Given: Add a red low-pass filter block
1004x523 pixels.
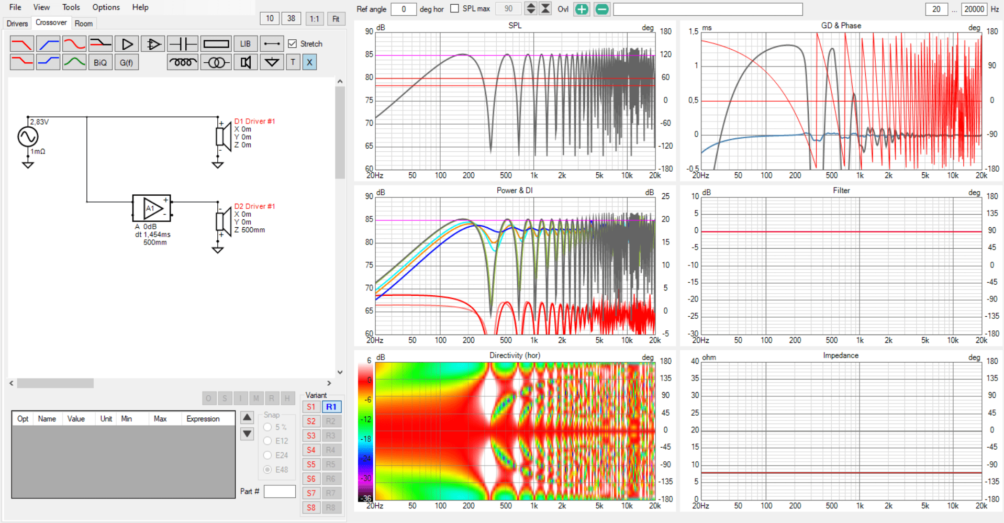Looking at the screenshot, I should click(x=22, y=44).
